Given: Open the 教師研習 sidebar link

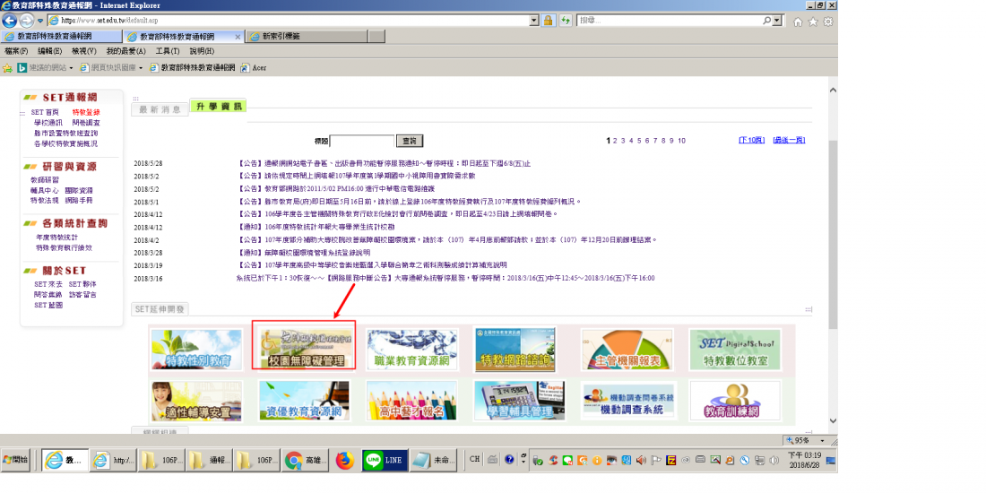Looking at the screenshot, I should tap(45, 180).
